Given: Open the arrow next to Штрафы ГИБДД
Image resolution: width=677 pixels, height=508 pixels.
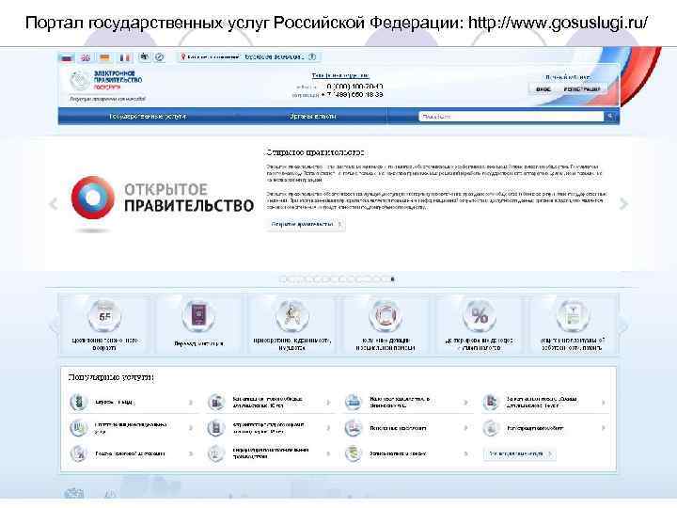Looking at the screenshot, I should (x=191, y=403).
